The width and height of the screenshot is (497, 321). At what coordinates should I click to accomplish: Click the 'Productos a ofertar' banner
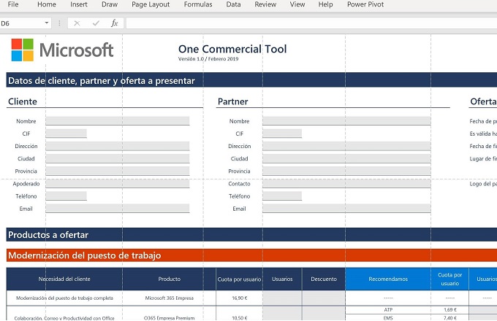tap(251, 234)
